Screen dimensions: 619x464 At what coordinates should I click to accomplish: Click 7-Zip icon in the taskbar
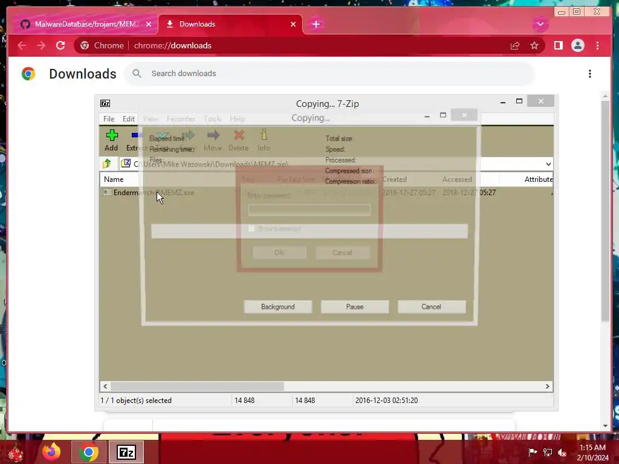pyautogui.click(x=126, y=452)
